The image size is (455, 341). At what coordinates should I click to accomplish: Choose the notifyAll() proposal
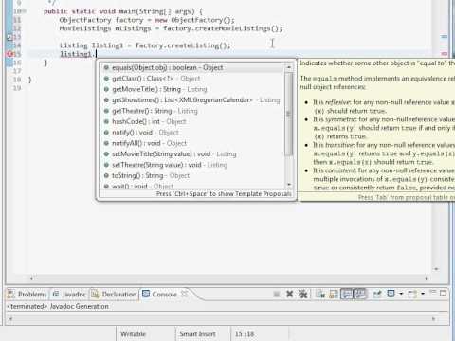point(191,143)
